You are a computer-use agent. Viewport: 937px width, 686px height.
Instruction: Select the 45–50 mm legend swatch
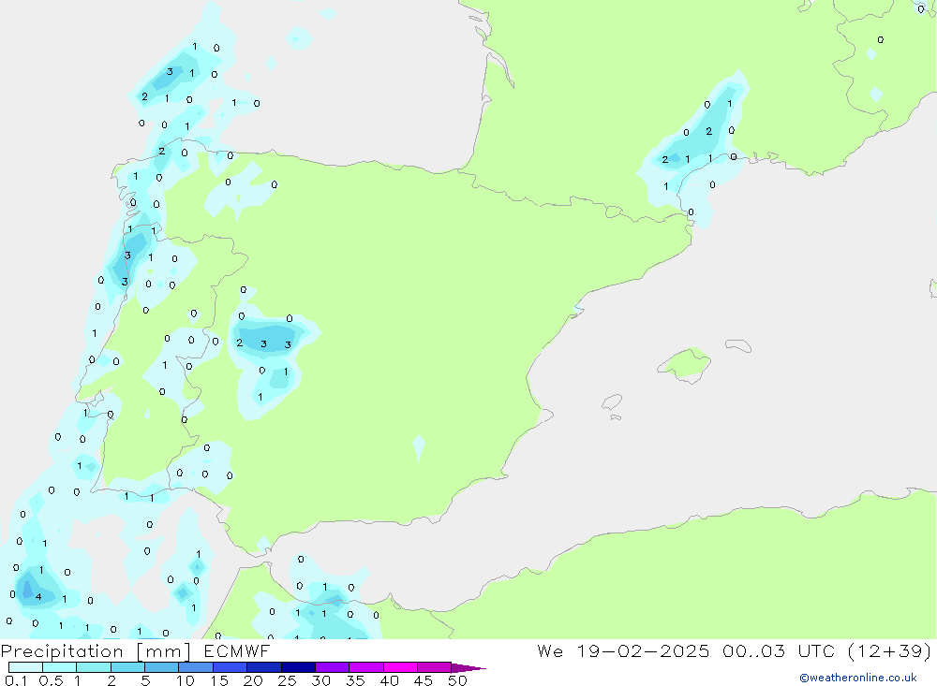[x=435, y=667]
